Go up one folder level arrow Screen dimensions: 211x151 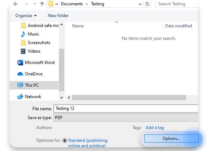tap(42, 4)
